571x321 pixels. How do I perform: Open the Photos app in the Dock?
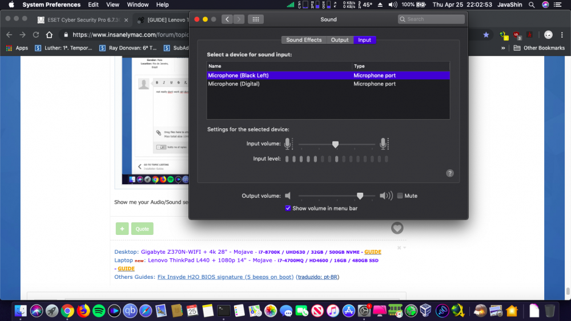(271, 311)
